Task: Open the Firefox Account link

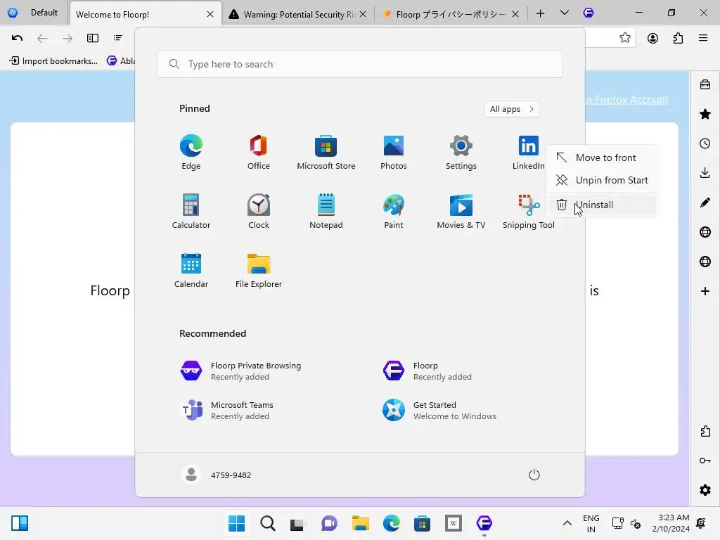Action: pyautogui.click(x=626, y=100)
